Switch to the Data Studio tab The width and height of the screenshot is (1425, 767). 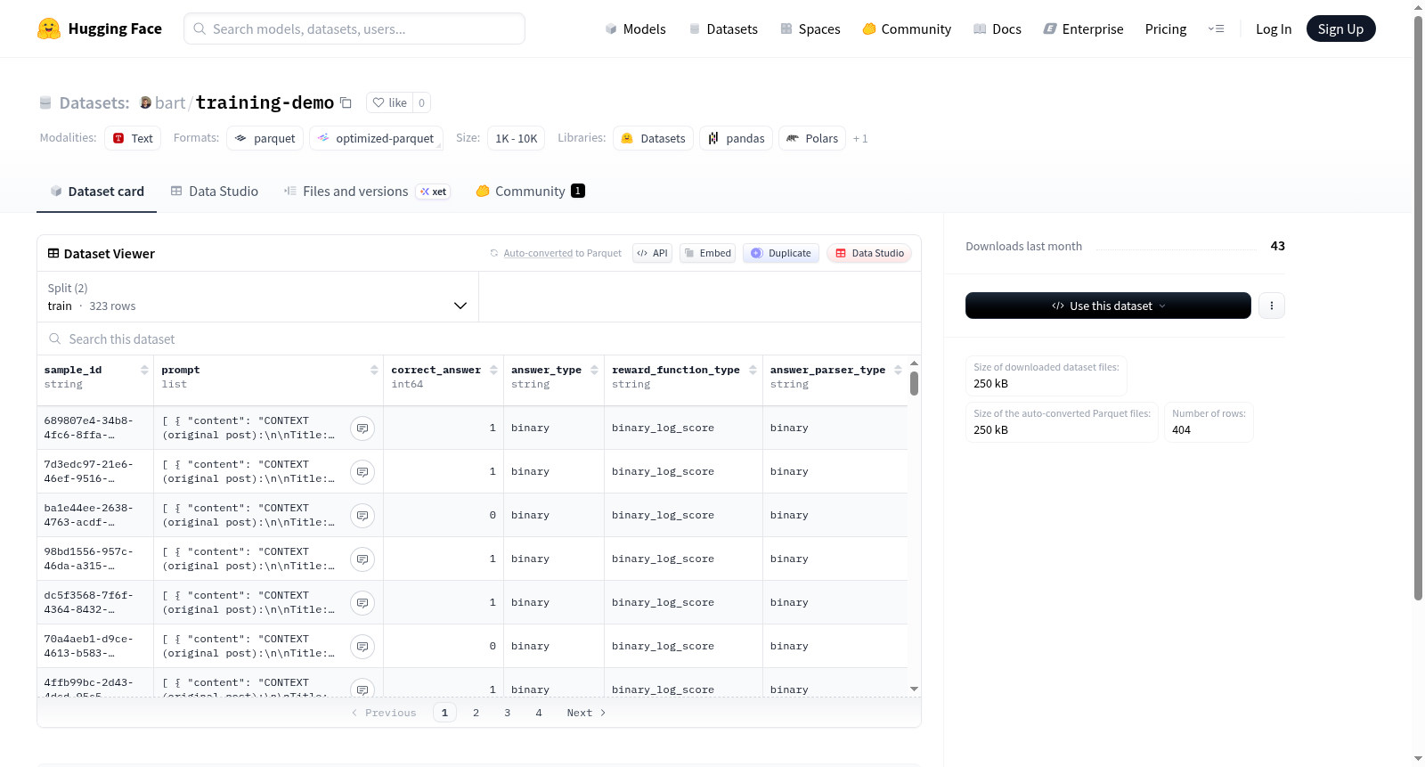tap(215, 192)
